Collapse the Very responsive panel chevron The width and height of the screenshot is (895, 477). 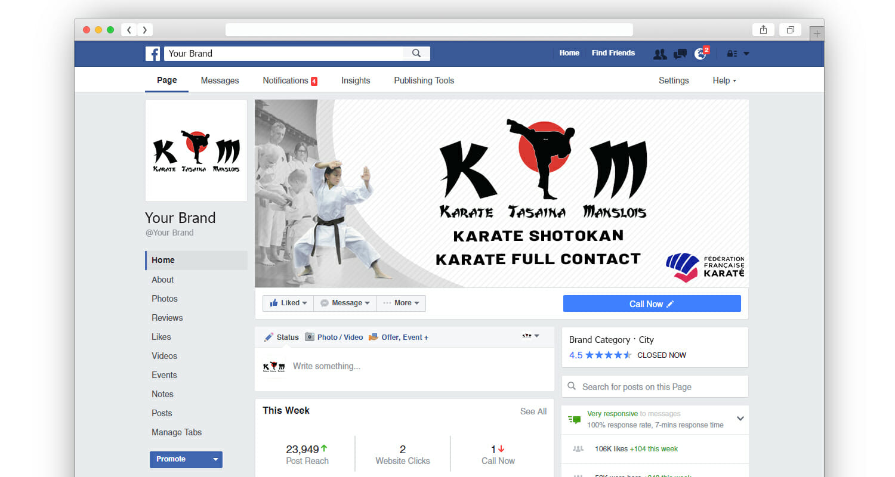click(740, 419)
